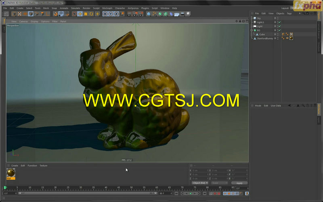Open the viewport Cameras menu
Image resolution: width=323 pixels, height=202 pixels.
click(x=23, y=21)
